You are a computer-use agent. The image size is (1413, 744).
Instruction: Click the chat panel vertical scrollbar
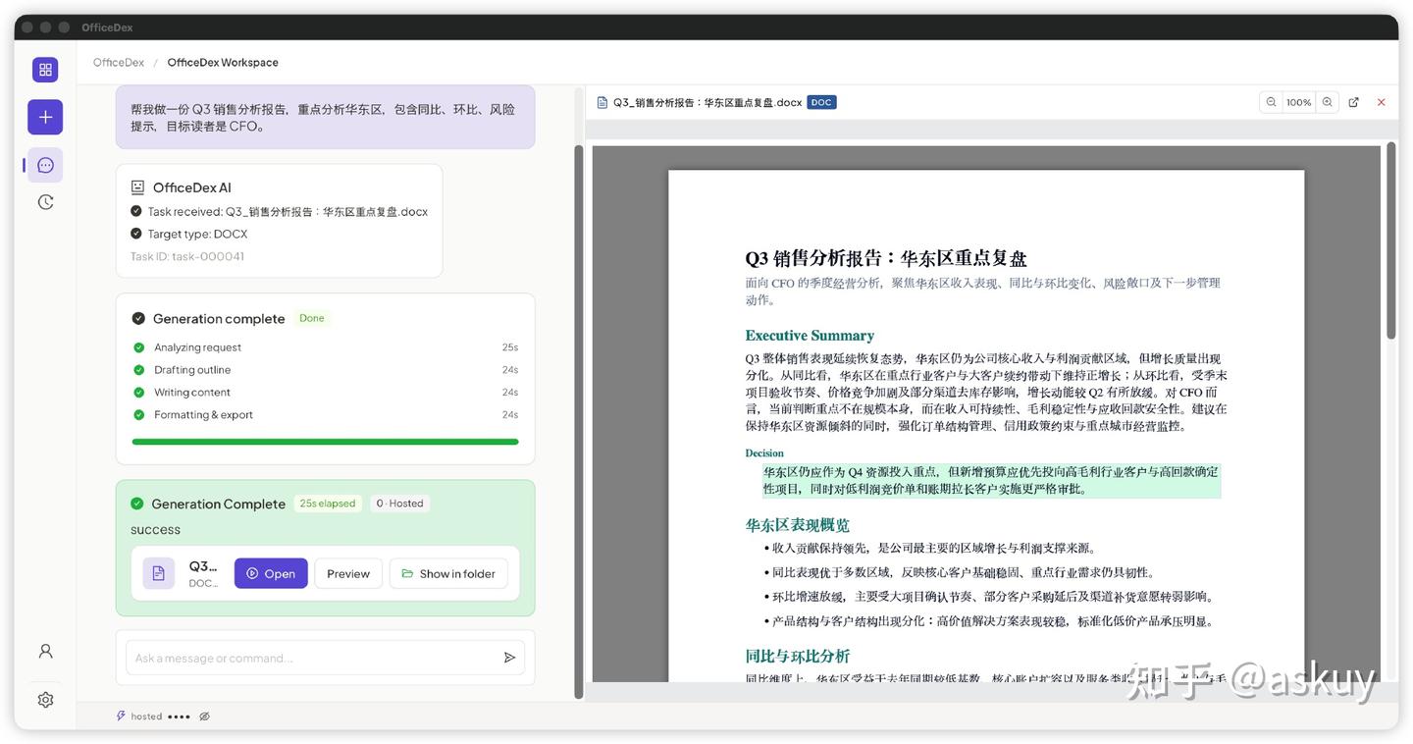coord(579,422)
